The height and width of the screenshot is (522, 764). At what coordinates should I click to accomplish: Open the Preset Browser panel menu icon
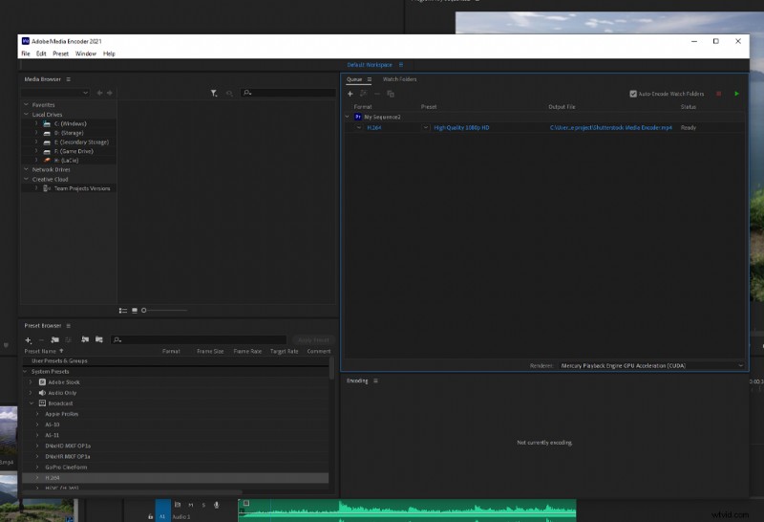68,325
